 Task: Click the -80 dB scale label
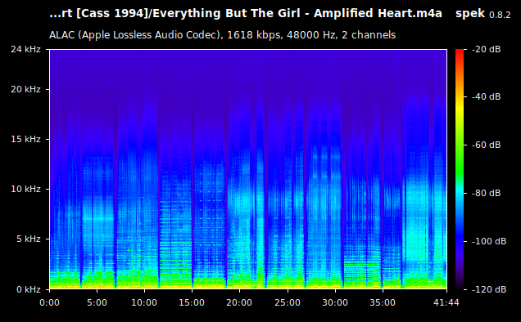click(x=486, y=193)
